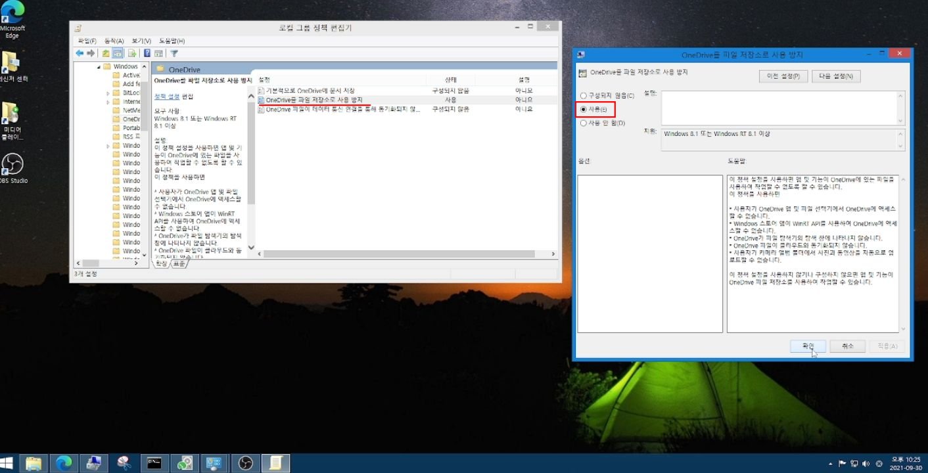Click the Back arrow in policy editor toolbar
Screen dimensions: 928x473
(80, 53)
